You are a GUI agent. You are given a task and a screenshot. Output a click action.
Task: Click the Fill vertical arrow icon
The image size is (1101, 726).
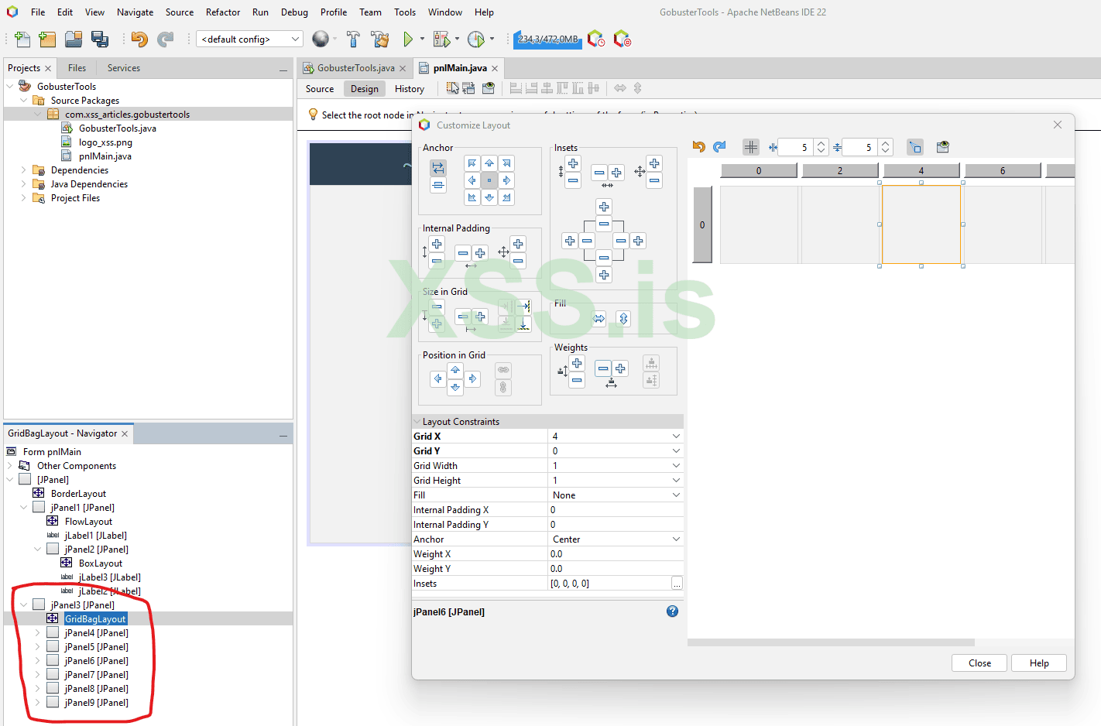coord(623,319)
